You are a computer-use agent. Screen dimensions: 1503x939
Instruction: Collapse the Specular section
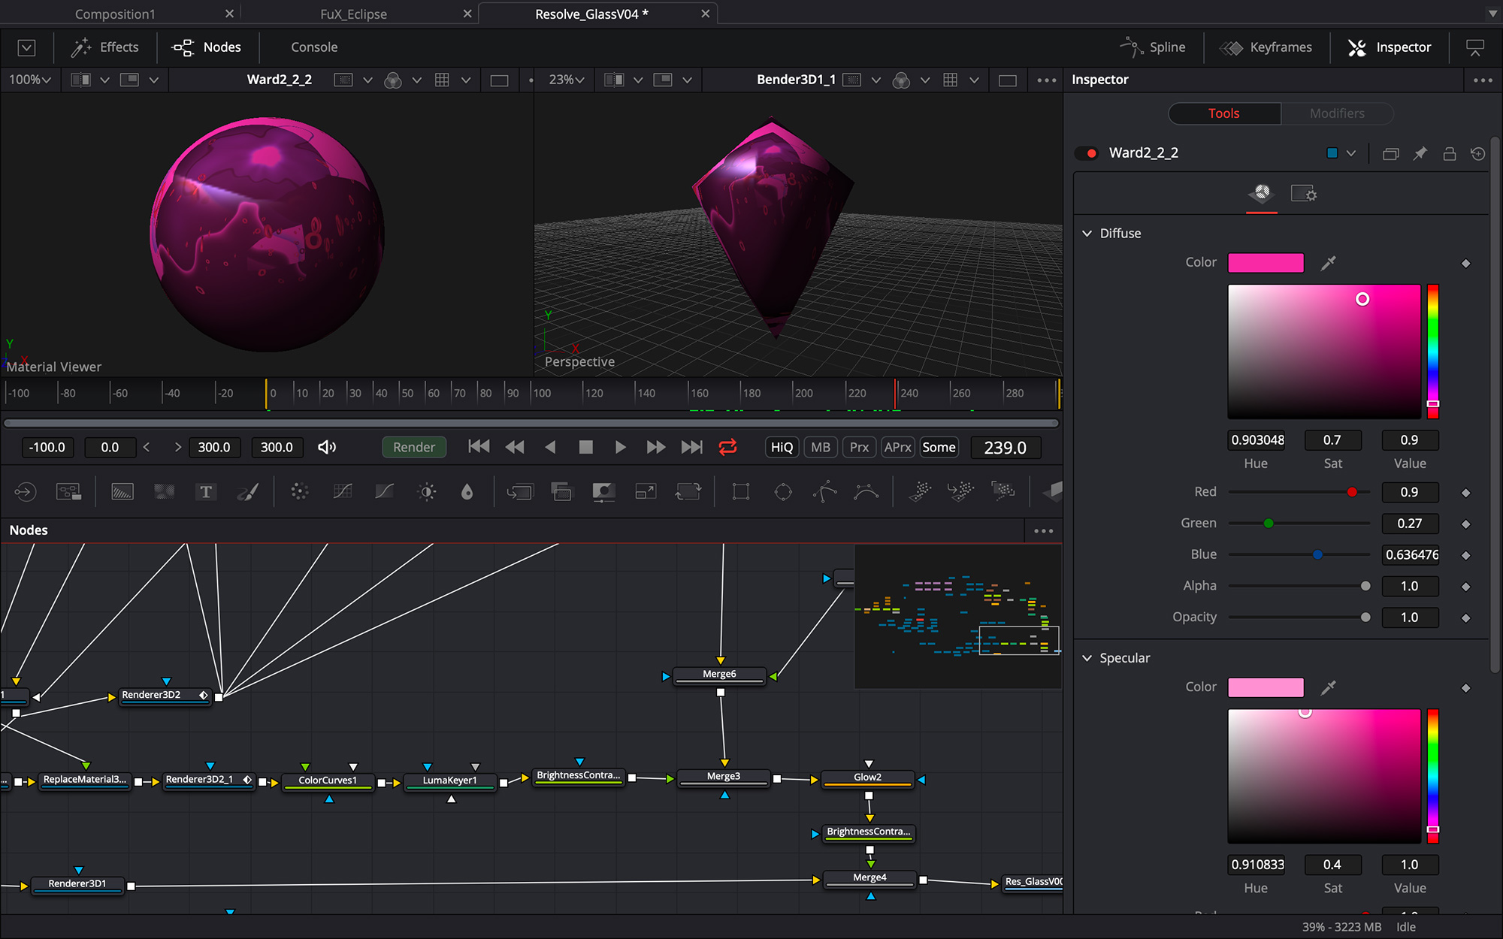[1087, 658]
